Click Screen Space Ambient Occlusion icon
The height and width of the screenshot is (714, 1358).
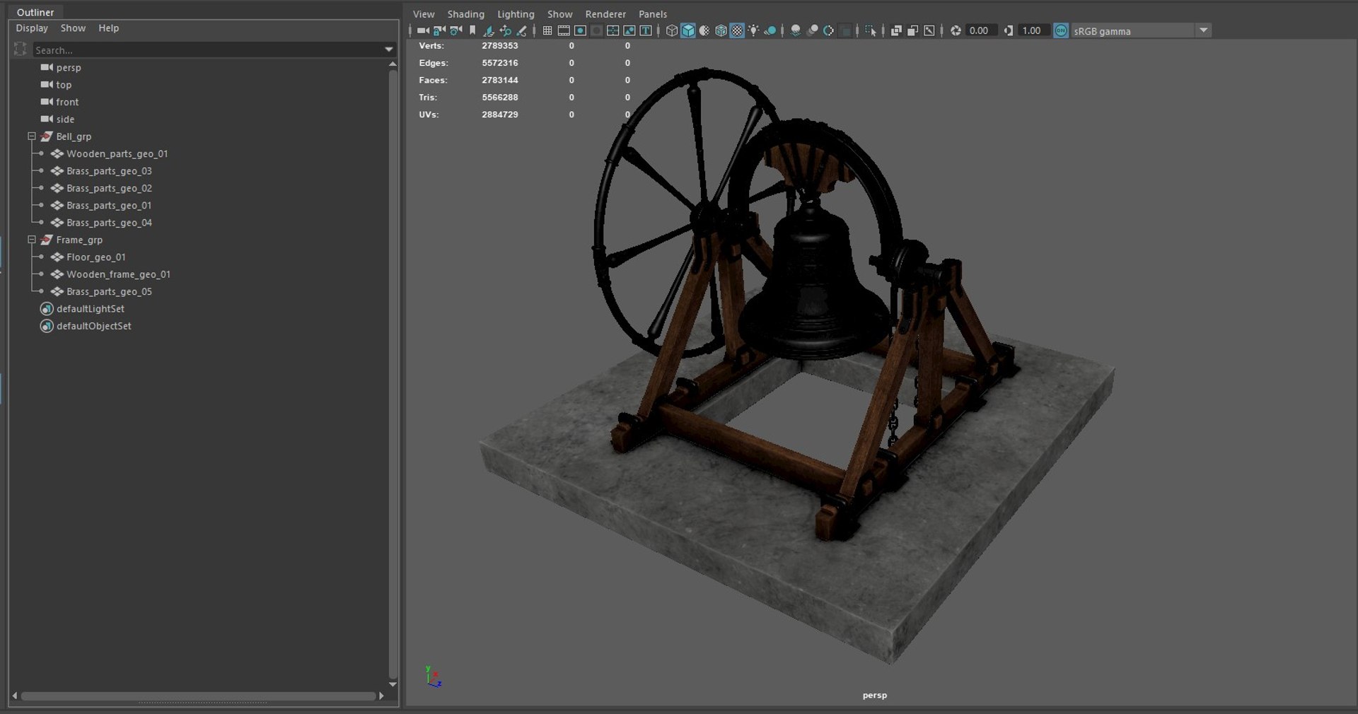pyautogui.click(x=796, y=30)
